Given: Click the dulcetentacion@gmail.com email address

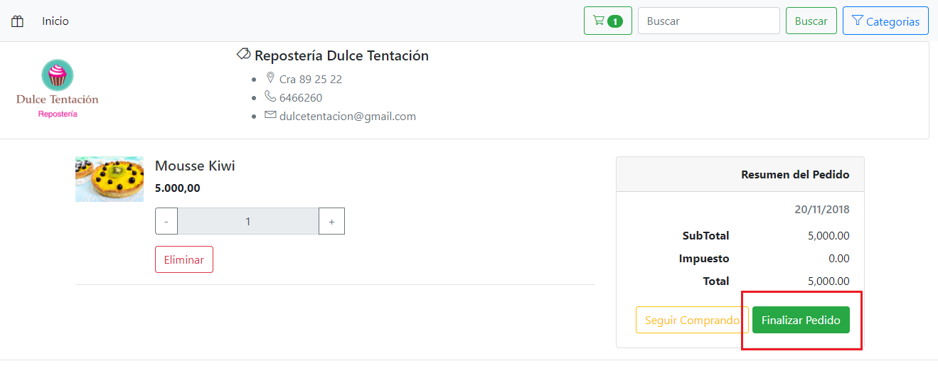Looking at the screenshot, I should pos(347,117).
